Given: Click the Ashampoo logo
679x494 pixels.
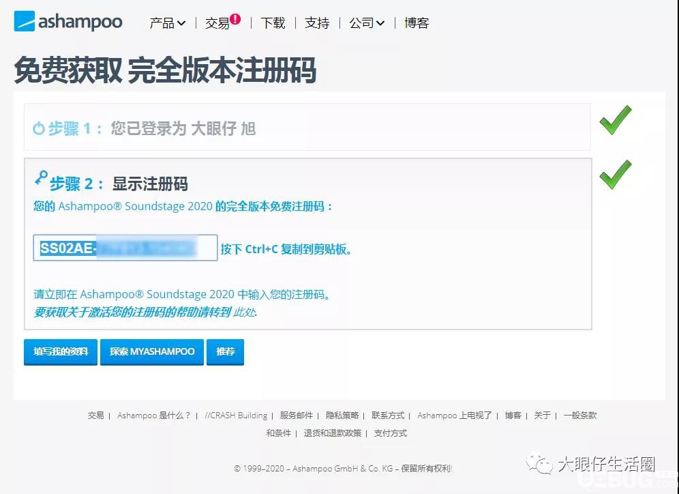Looking at the screenshot, I should tap(68, 21).
